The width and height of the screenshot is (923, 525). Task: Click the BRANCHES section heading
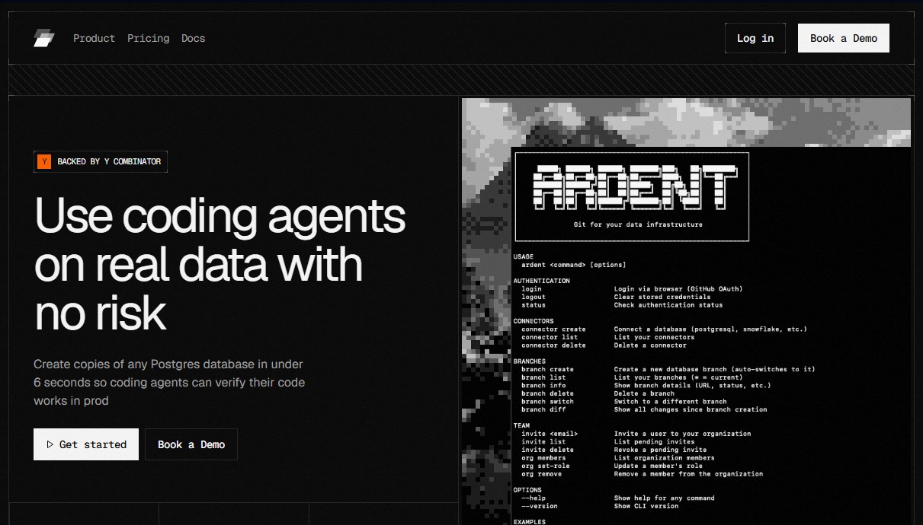(x=529, y=361)
